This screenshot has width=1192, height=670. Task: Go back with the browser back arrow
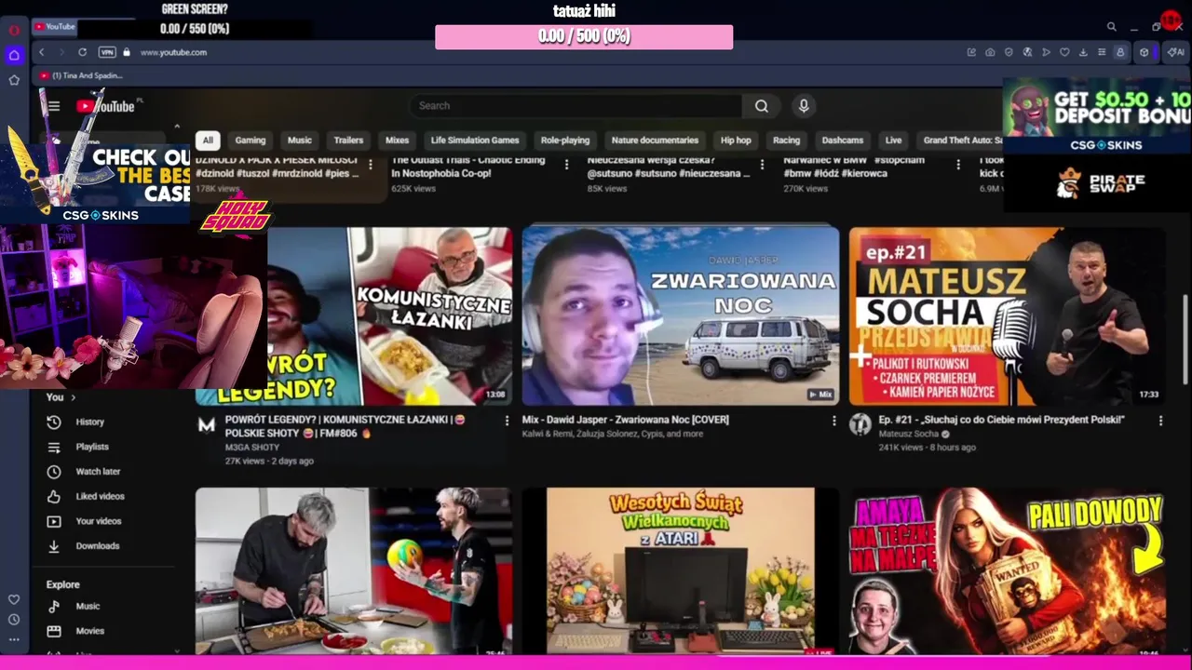(x=41, y=52)
